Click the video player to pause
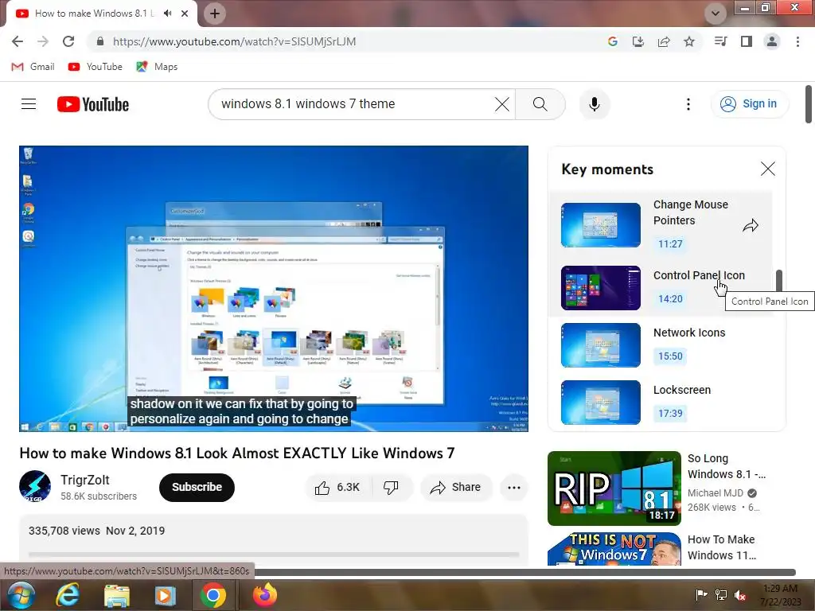 pyautogui.click(x=274, y=288)
